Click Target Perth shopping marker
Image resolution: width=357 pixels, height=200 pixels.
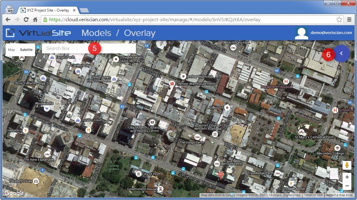(52, 57)
